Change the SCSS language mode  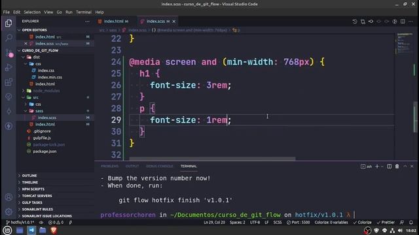point(278,222)
